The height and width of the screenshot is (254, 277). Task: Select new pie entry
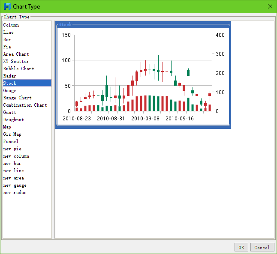click(27, 149)
